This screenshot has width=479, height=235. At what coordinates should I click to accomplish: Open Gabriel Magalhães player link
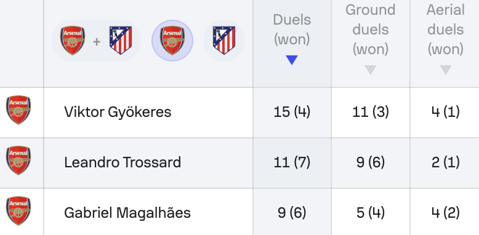point(127,213)
